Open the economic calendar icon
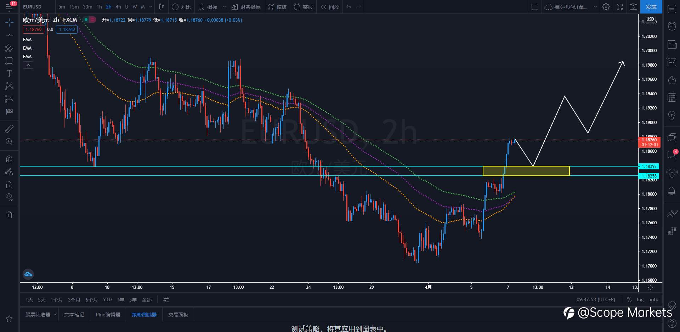This screenshot has width=680, height=332. click(x=672, y=97)
